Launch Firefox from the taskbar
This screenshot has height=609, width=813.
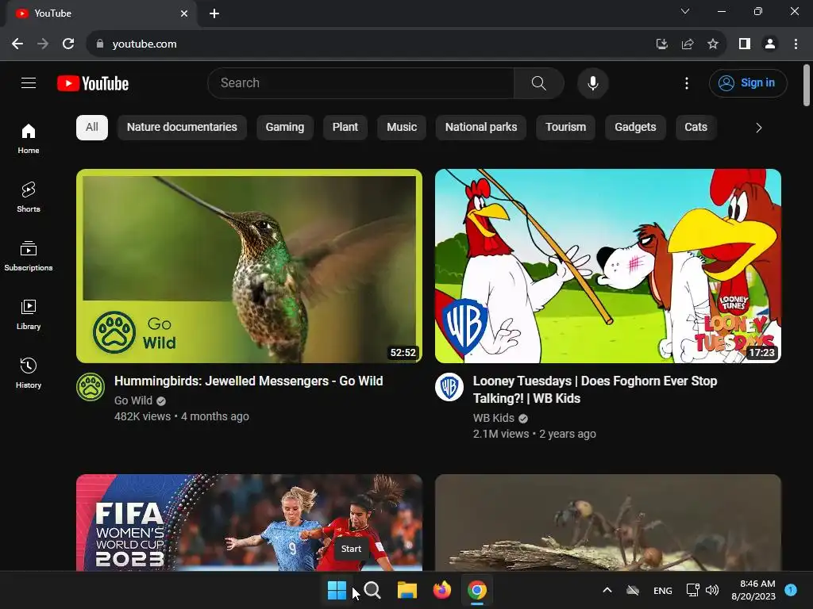(441, 590)
